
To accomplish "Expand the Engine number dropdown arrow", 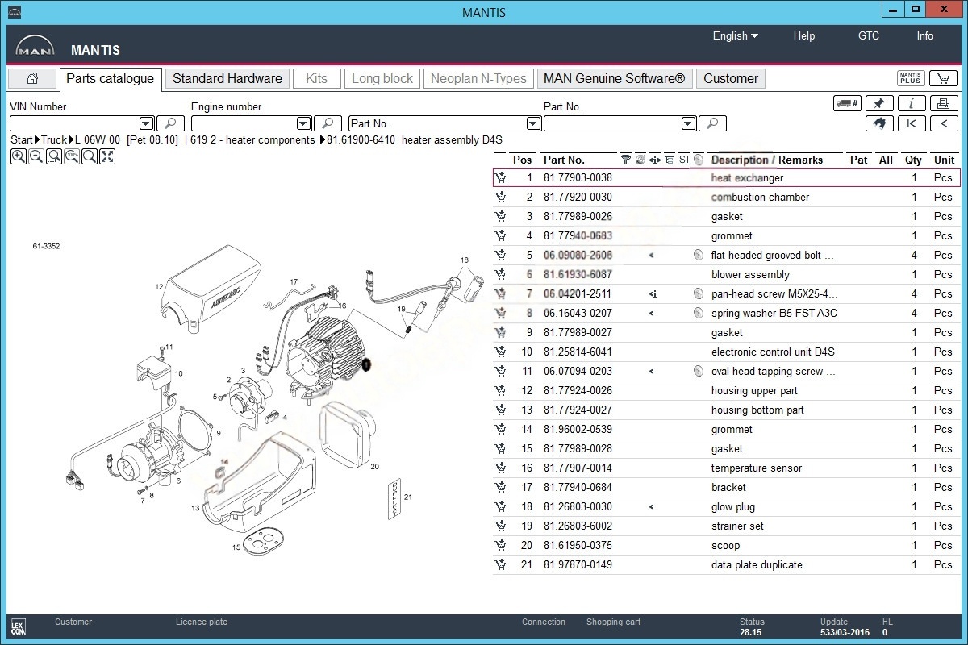I will [x=303, y=123].
